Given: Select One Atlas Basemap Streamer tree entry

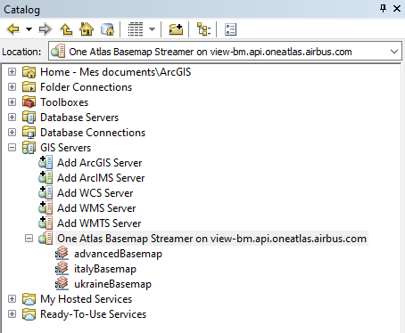Looking at the screenshot, I should coord(211,239).
